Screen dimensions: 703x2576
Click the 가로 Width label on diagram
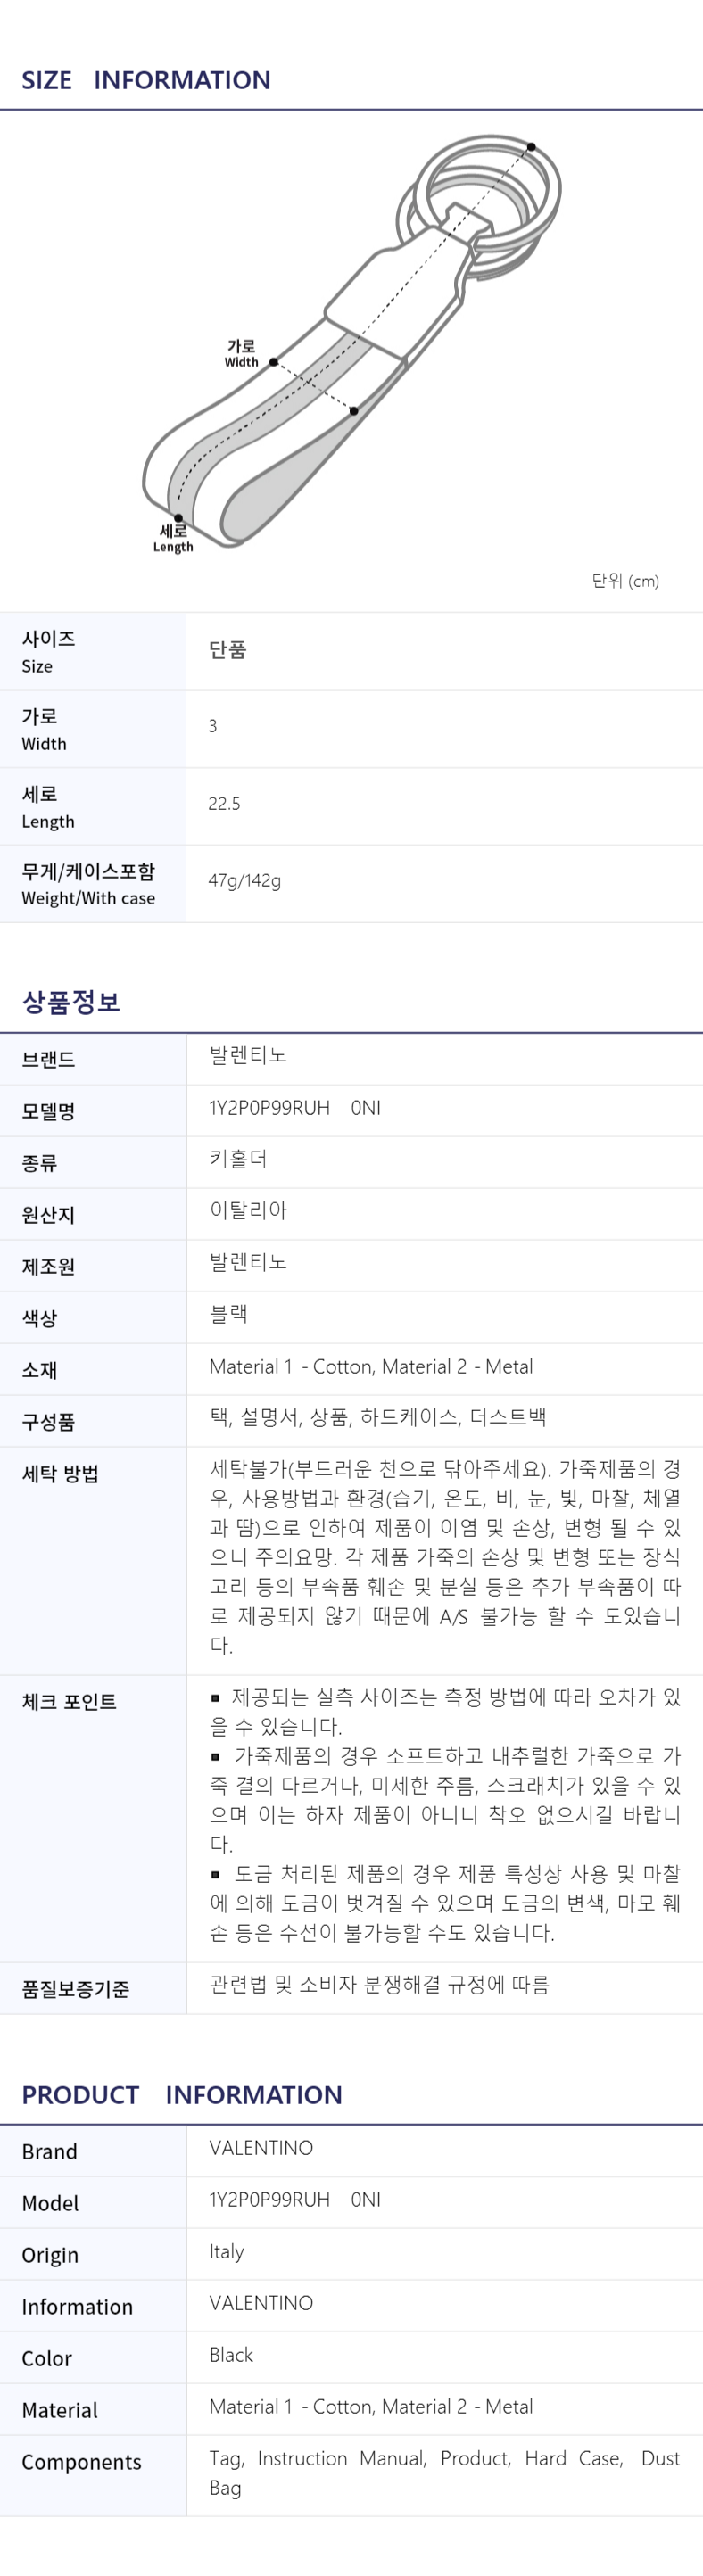tap(241, 353)
